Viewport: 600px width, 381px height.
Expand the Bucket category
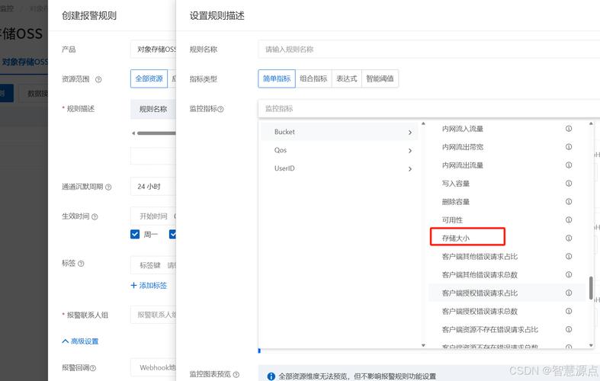click(x=339, y=132)
